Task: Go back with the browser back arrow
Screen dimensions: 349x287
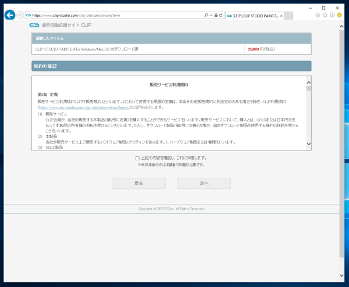Action: tap(10, 15)
